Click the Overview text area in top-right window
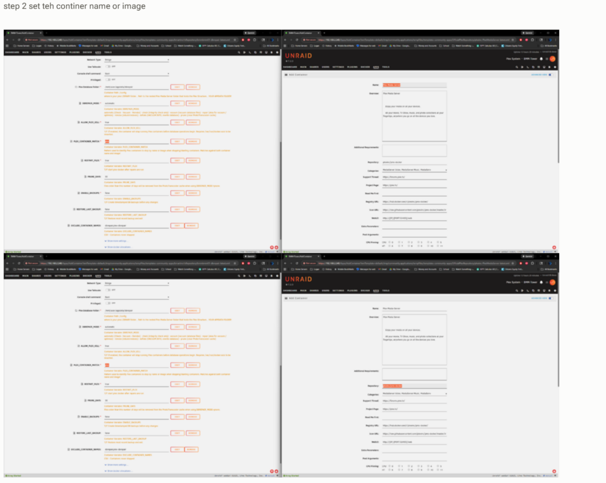This screenshot has height=483, width=606. point(415,116)
